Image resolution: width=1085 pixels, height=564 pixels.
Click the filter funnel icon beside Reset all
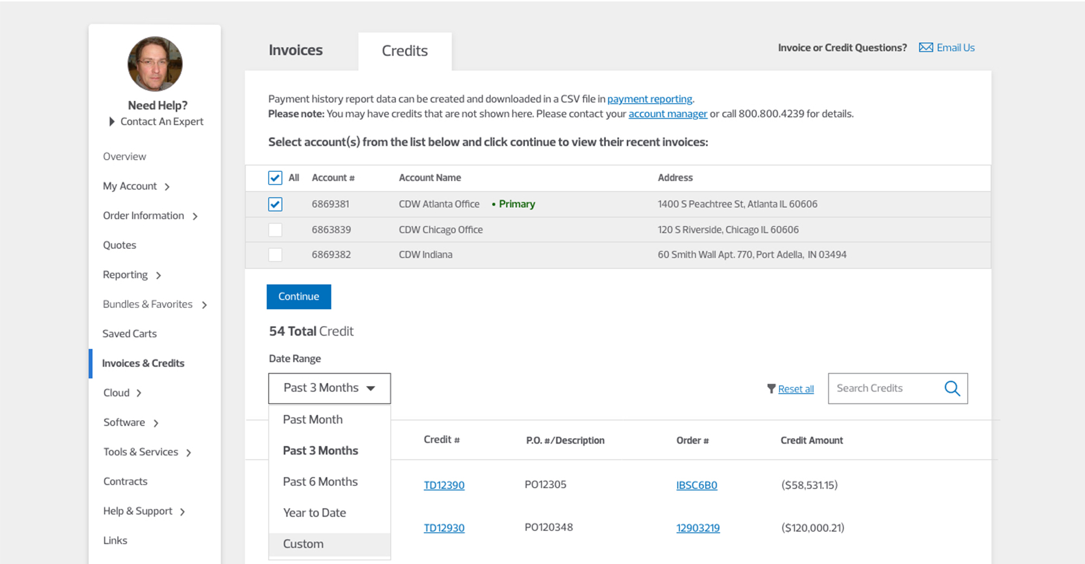pos(771,389)
